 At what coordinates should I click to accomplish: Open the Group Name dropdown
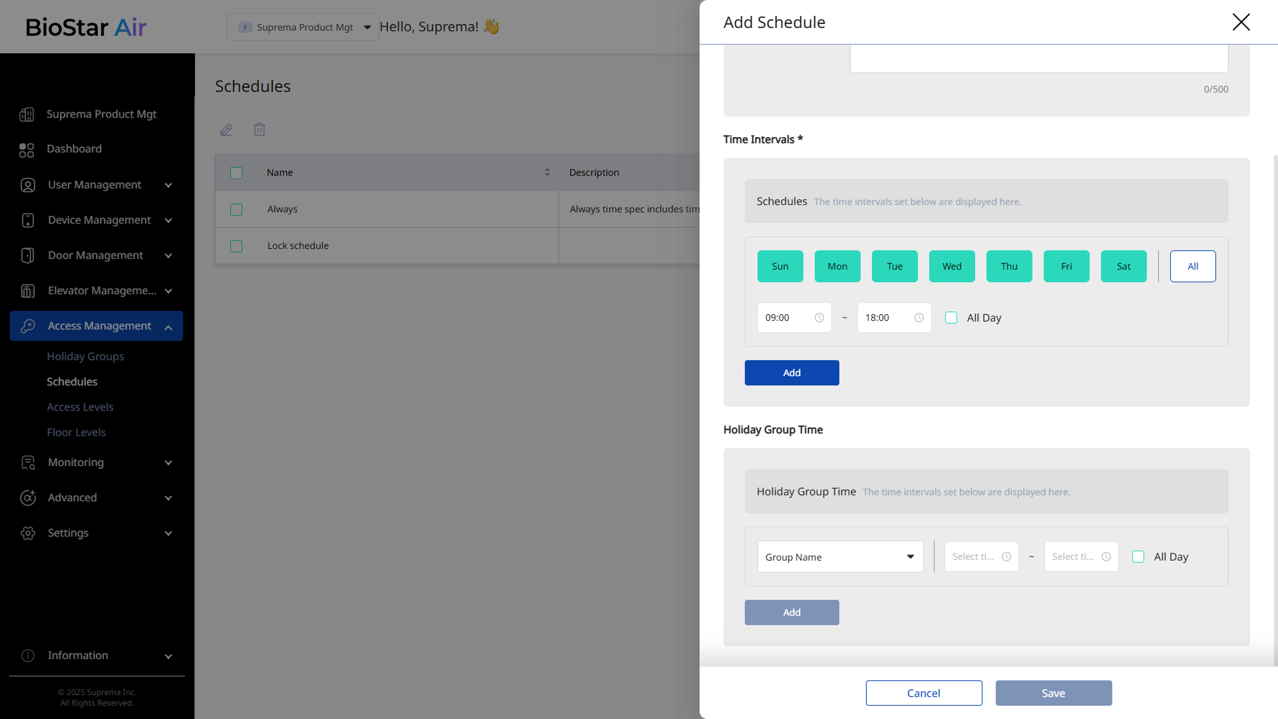pos(840,557)
